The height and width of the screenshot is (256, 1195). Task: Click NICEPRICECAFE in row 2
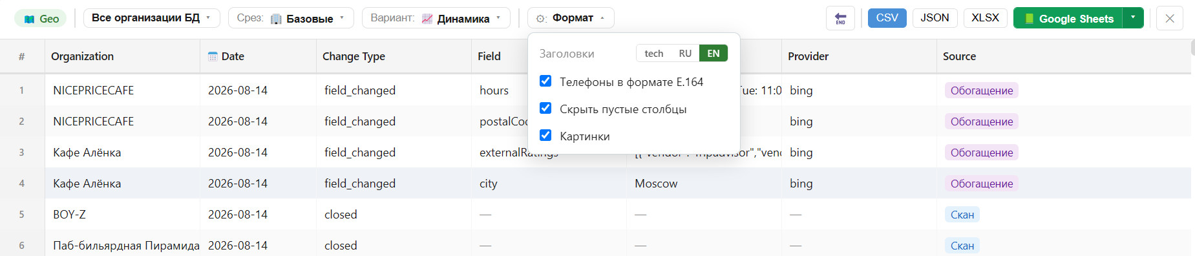[x=93, y=122]
